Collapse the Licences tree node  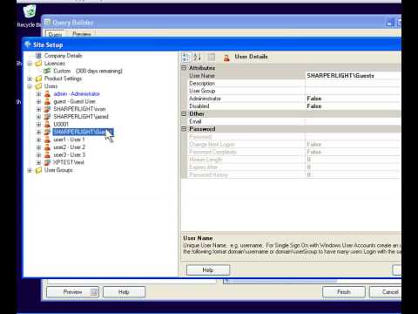click(x=30, y=64)
